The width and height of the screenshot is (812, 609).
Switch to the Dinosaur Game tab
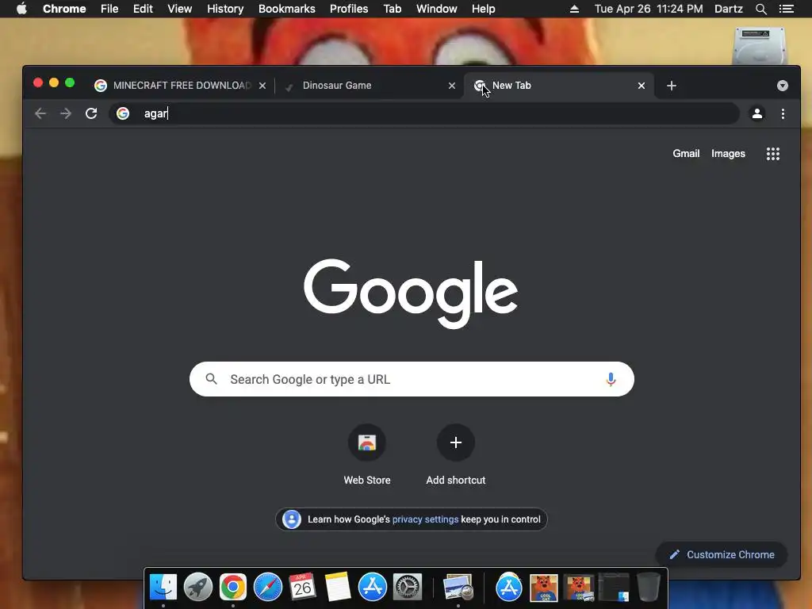[x=370, y=86]
